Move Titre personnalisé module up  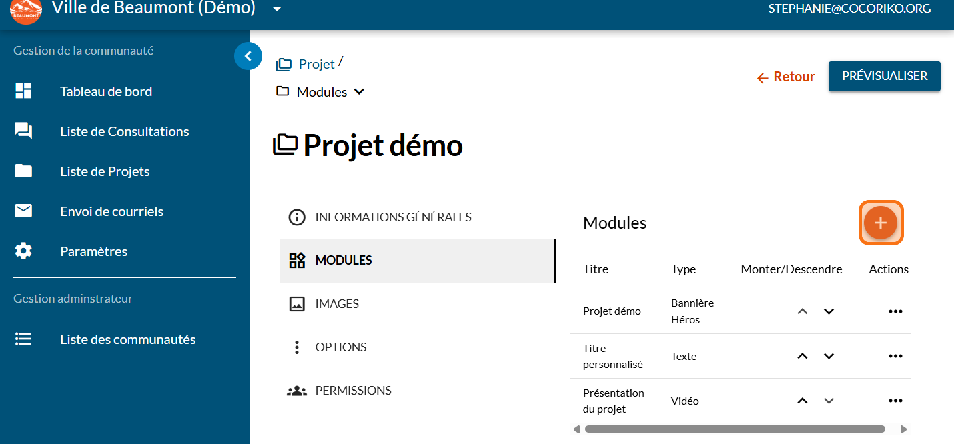coord(803,356)
